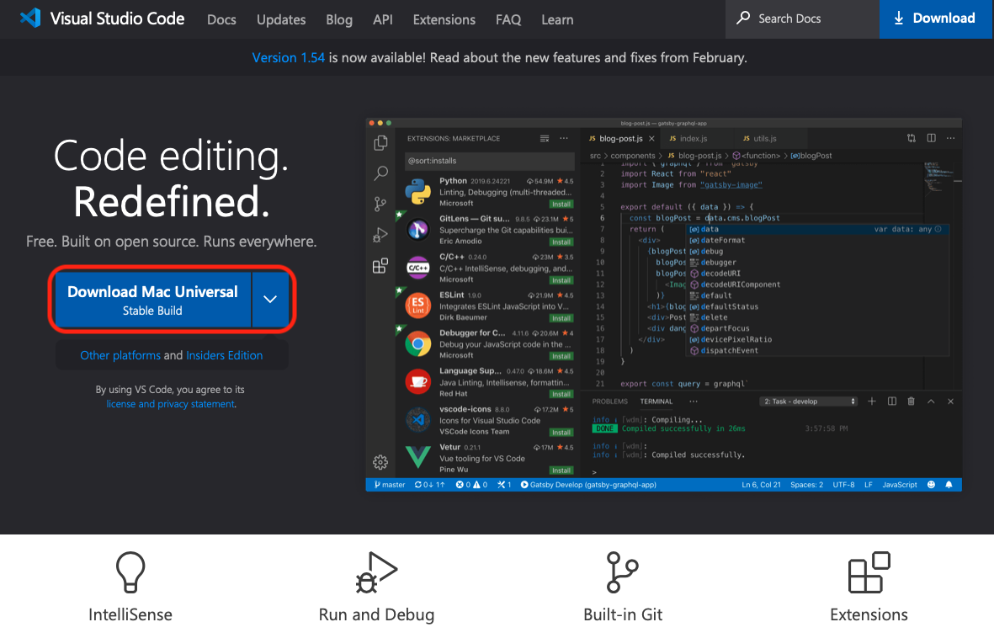
Task: Click the plus new terminal icon
Action: point(872,401)
